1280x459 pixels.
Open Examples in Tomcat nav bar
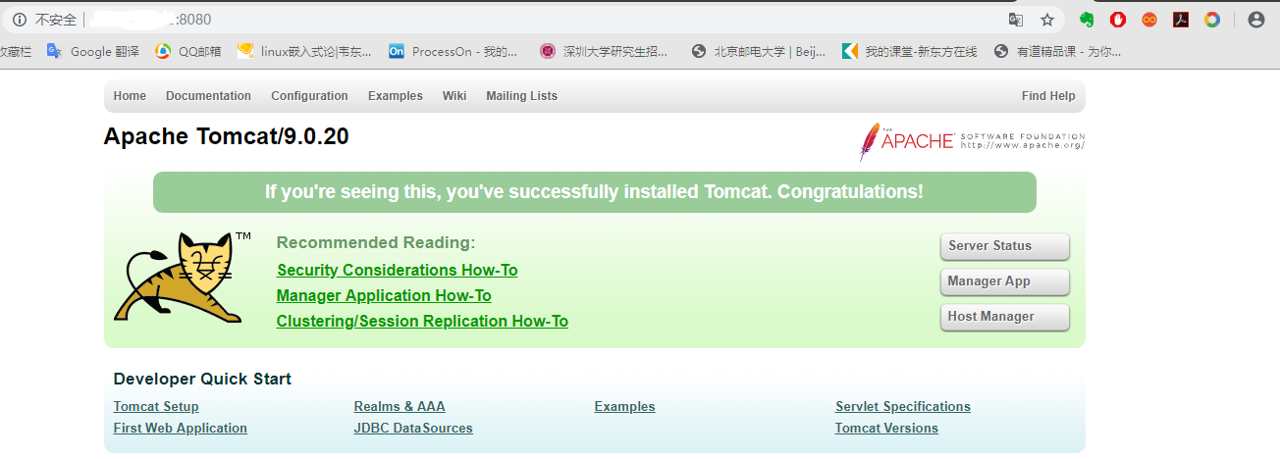(396, 96)
